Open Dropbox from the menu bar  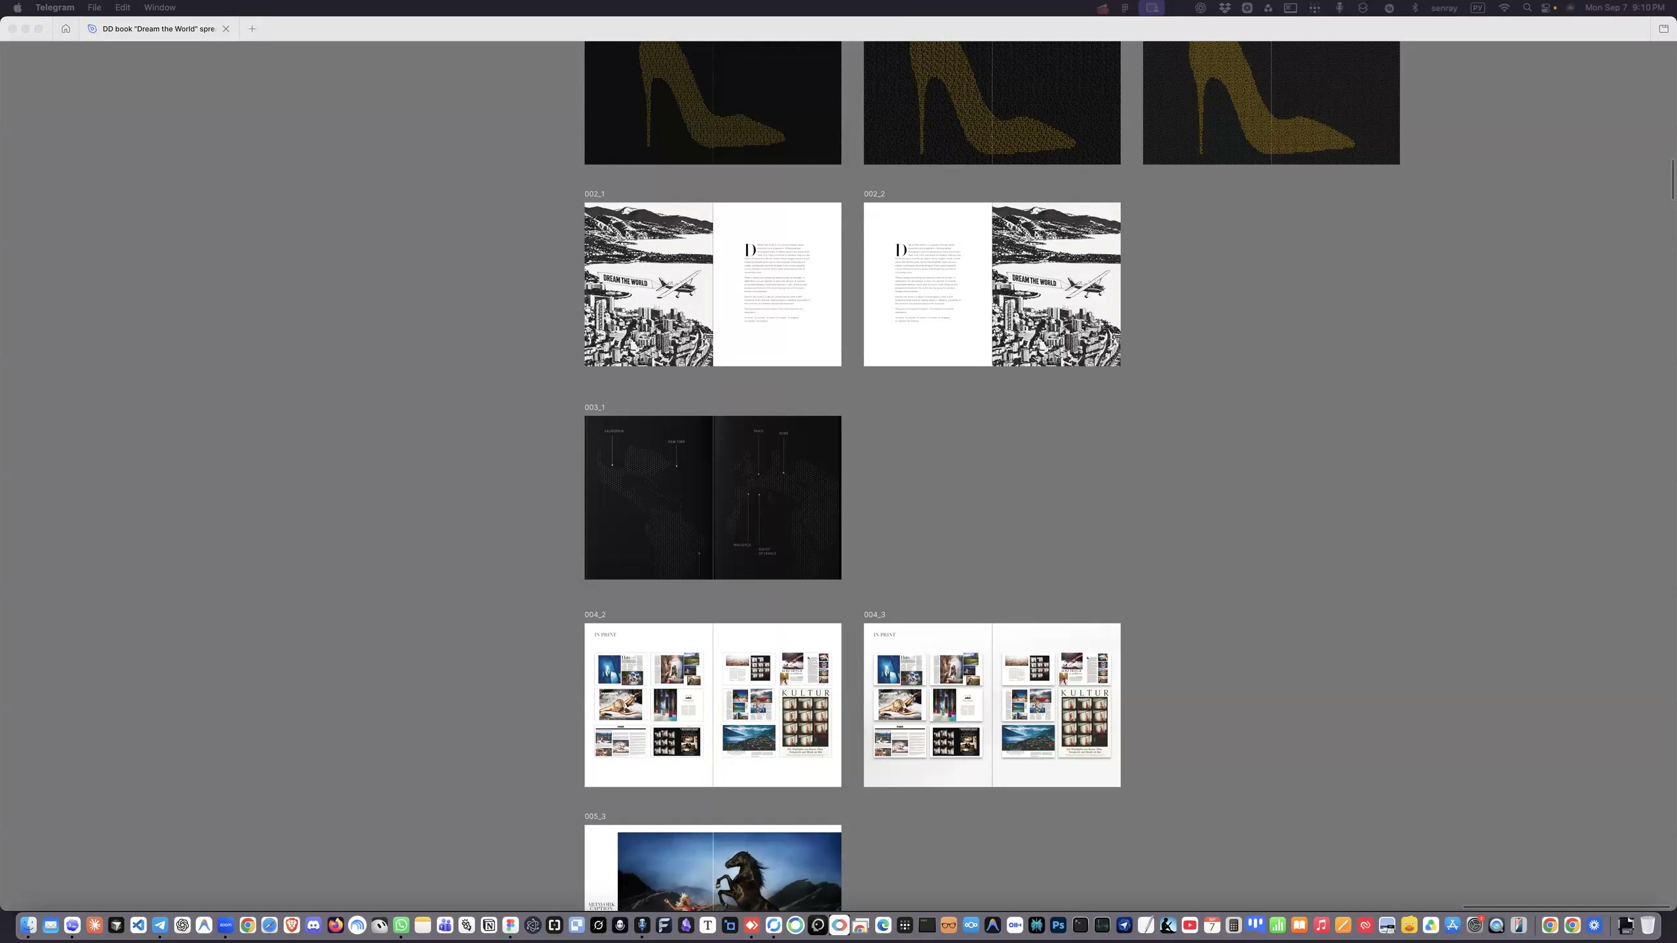[x=1224, y=8]
